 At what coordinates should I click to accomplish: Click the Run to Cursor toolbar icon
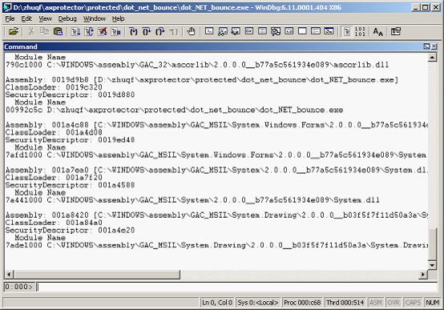(x=174, y=31)
